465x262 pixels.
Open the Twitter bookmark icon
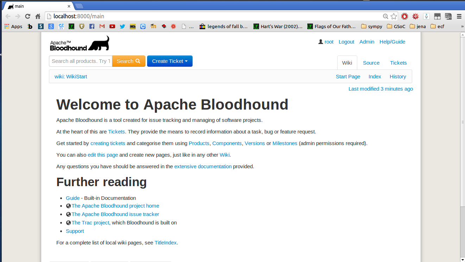coord(122,26)
